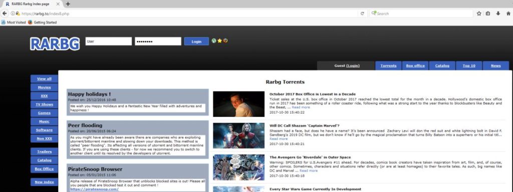The height and width of the screenshot is (192, 513).
Task: Open headline The Avengers Go 'Riverdale' in Outer Space
Action: [310, 157]
